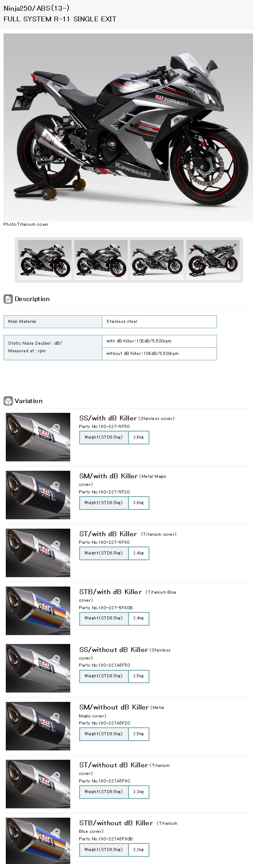The image size is (253, 864).
Task: Select the second gallery thumbnail
Action: pos(101,260)
